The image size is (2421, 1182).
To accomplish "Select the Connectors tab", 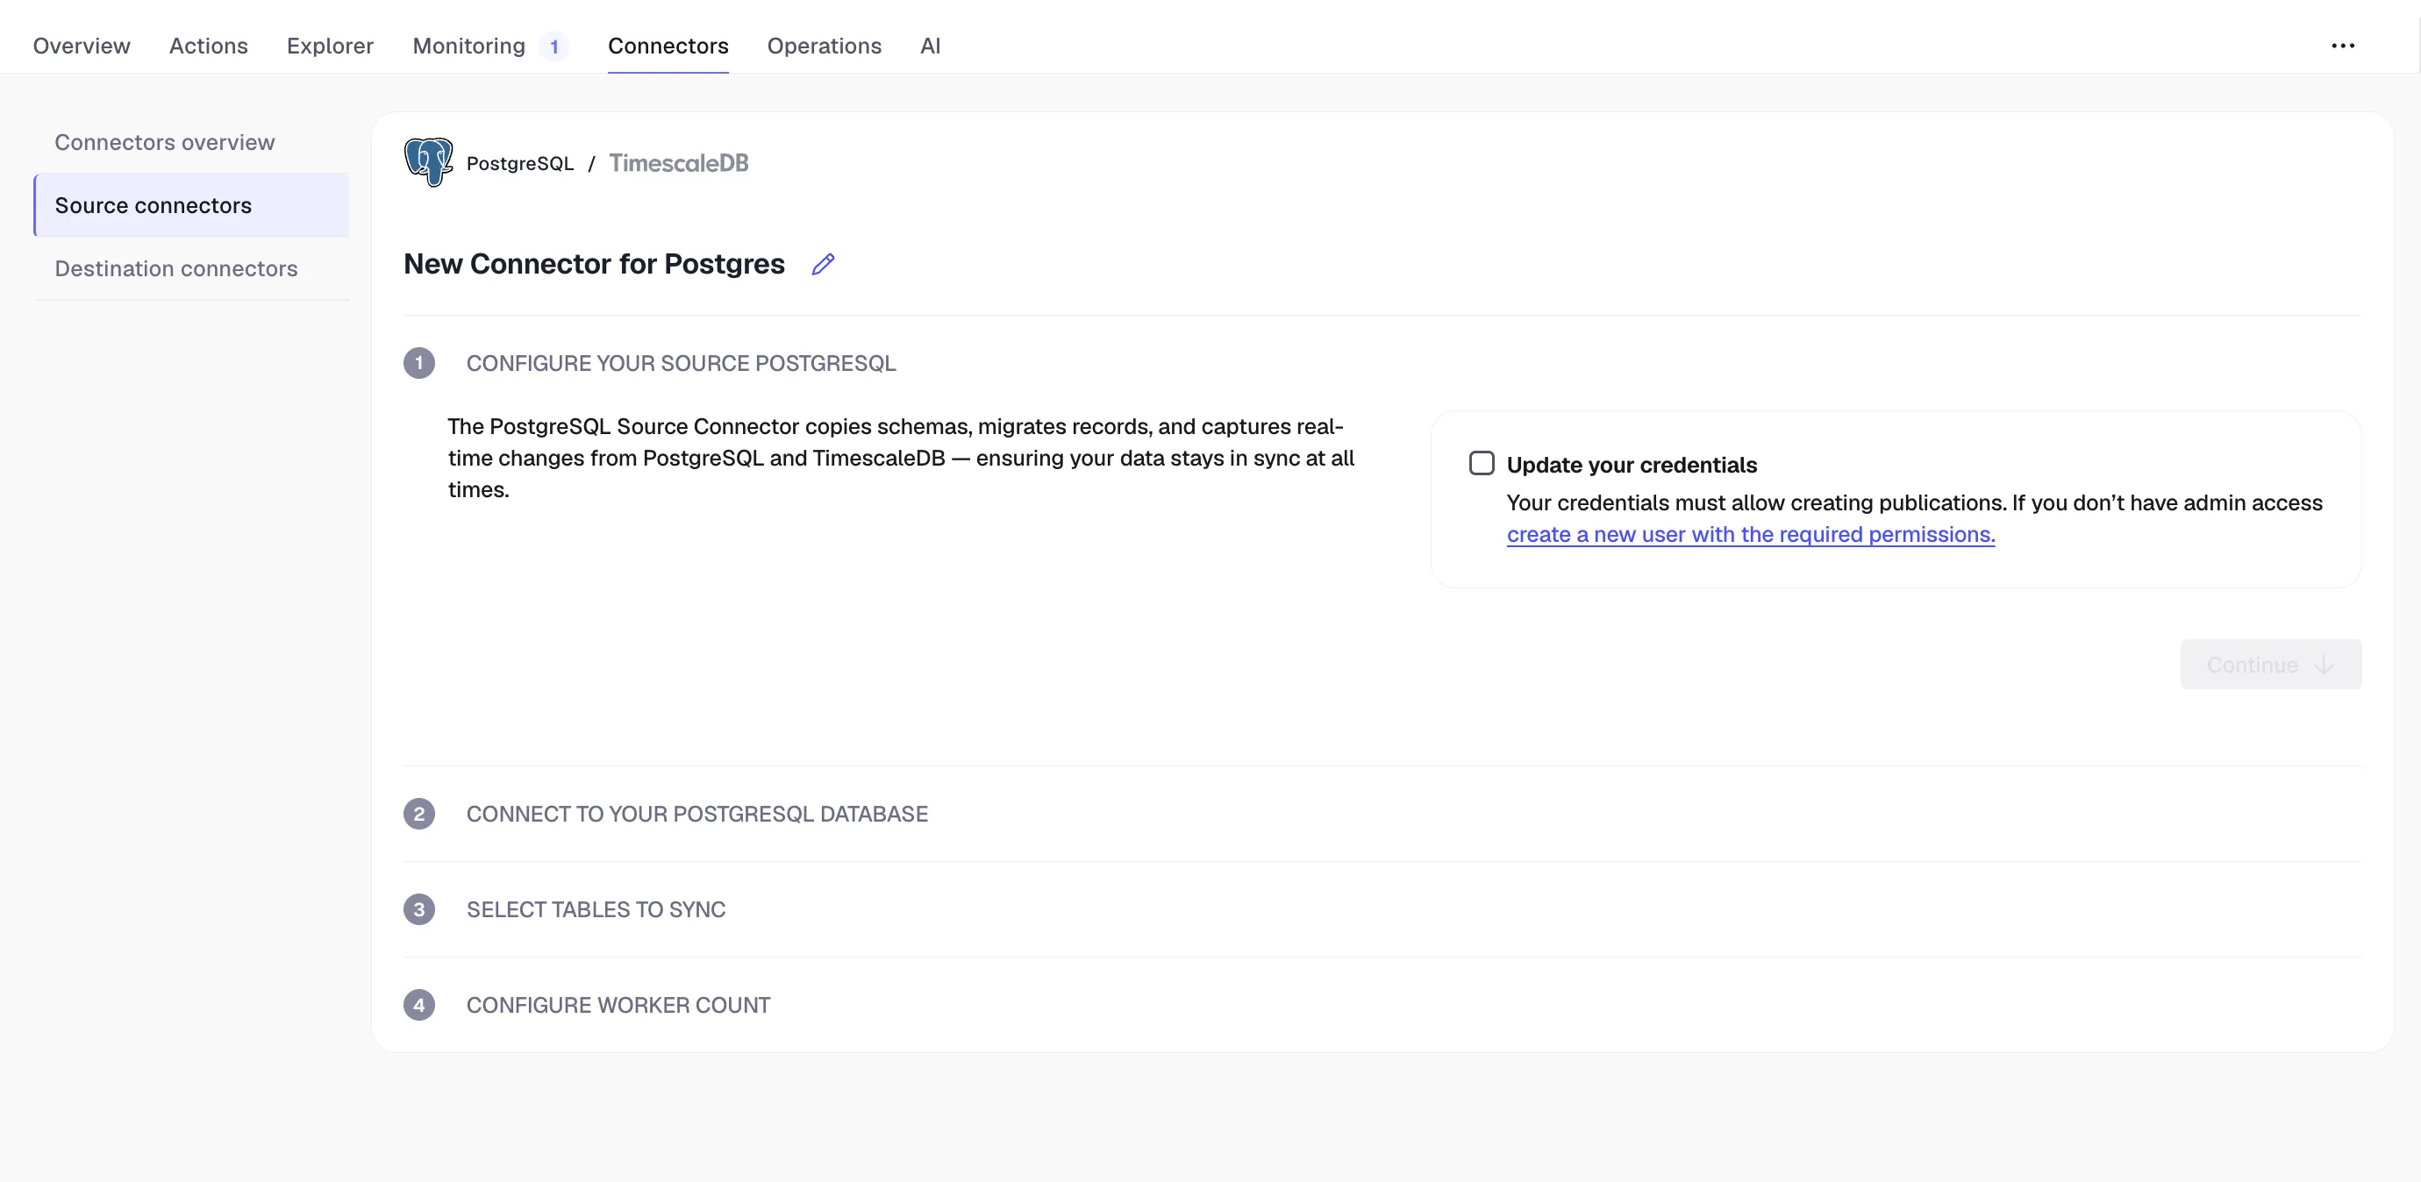I will pos(668,46).
